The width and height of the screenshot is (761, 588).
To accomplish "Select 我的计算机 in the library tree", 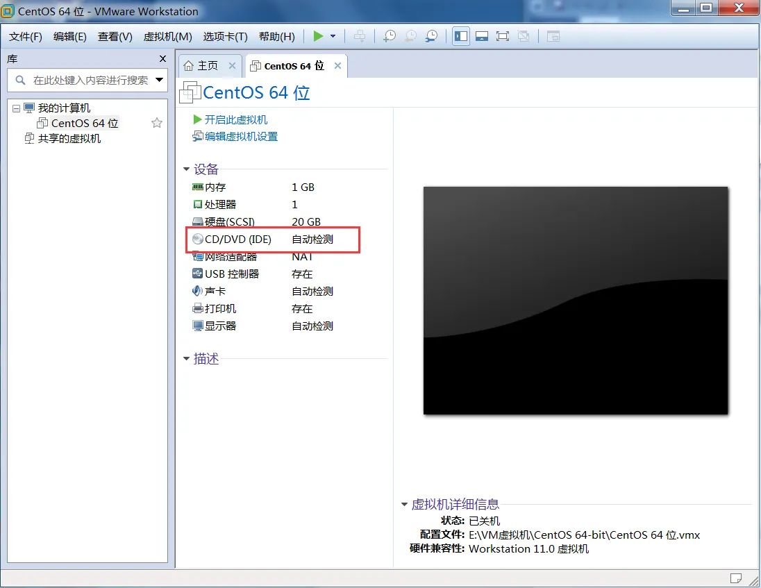I will (x=64, y=108).
